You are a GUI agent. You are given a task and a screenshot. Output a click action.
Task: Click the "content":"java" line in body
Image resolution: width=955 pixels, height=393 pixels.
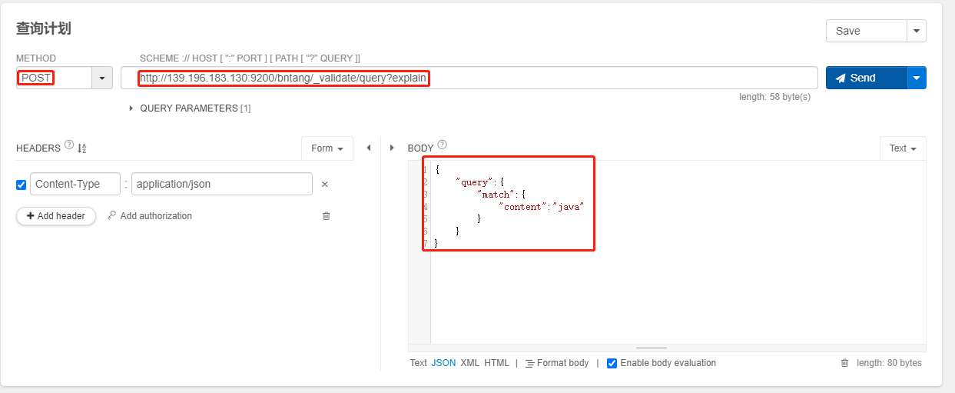click(540, 207)
